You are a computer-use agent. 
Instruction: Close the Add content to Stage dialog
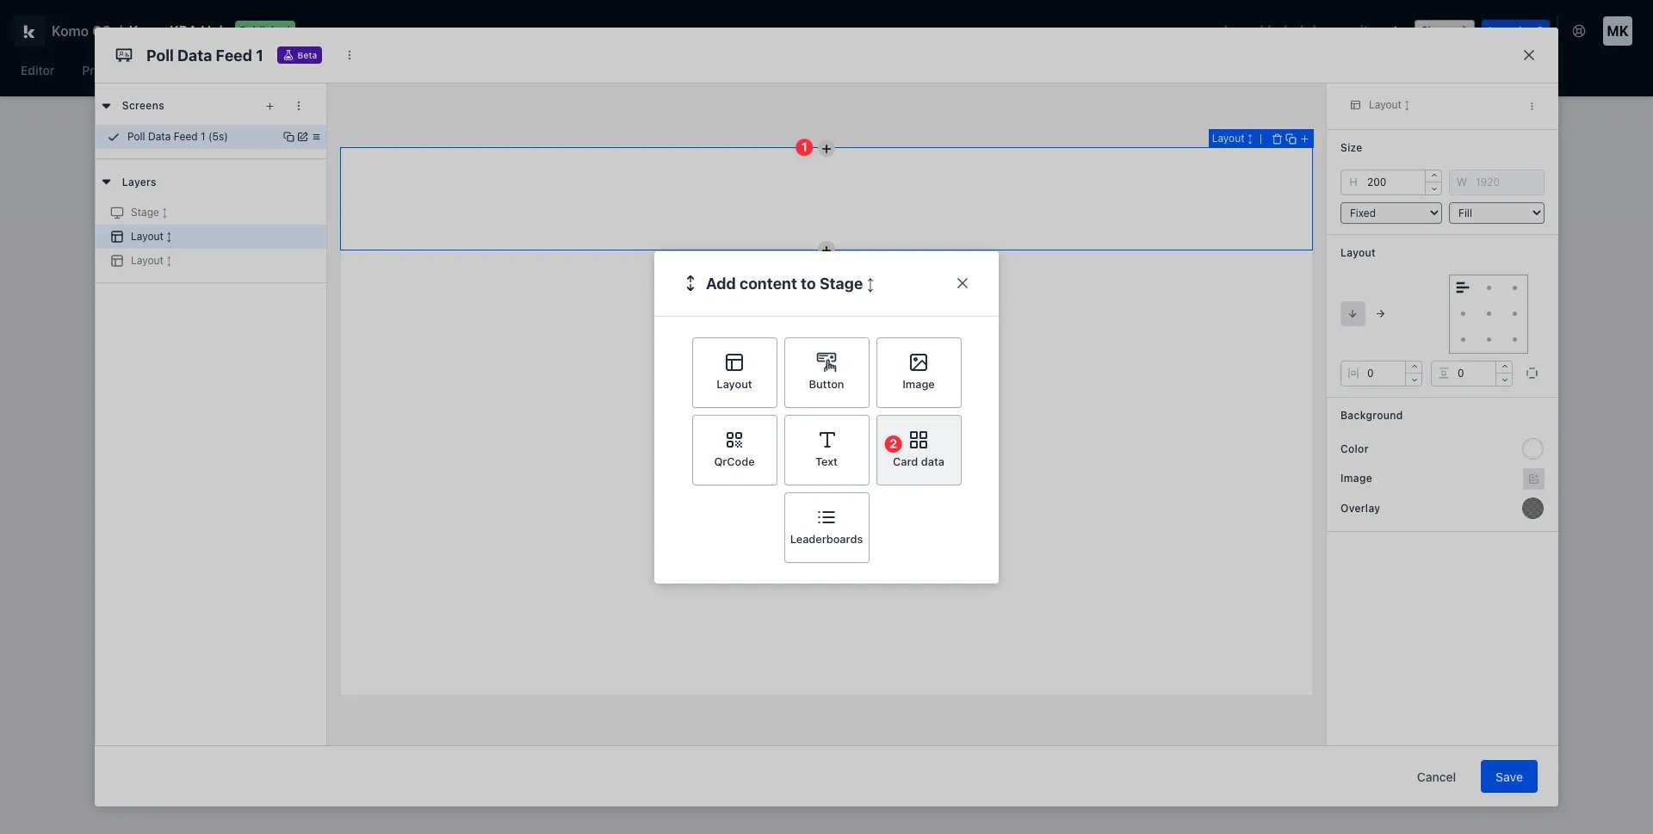963,283
